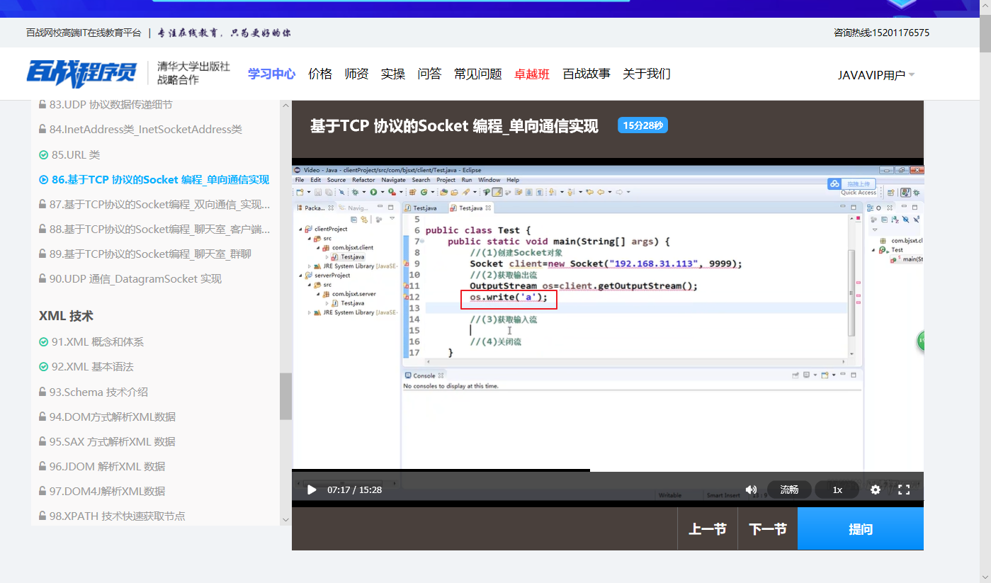Click the course list scrollbar thumb
The width and height of the screenshot is (991, 583).
pos(285,396)
